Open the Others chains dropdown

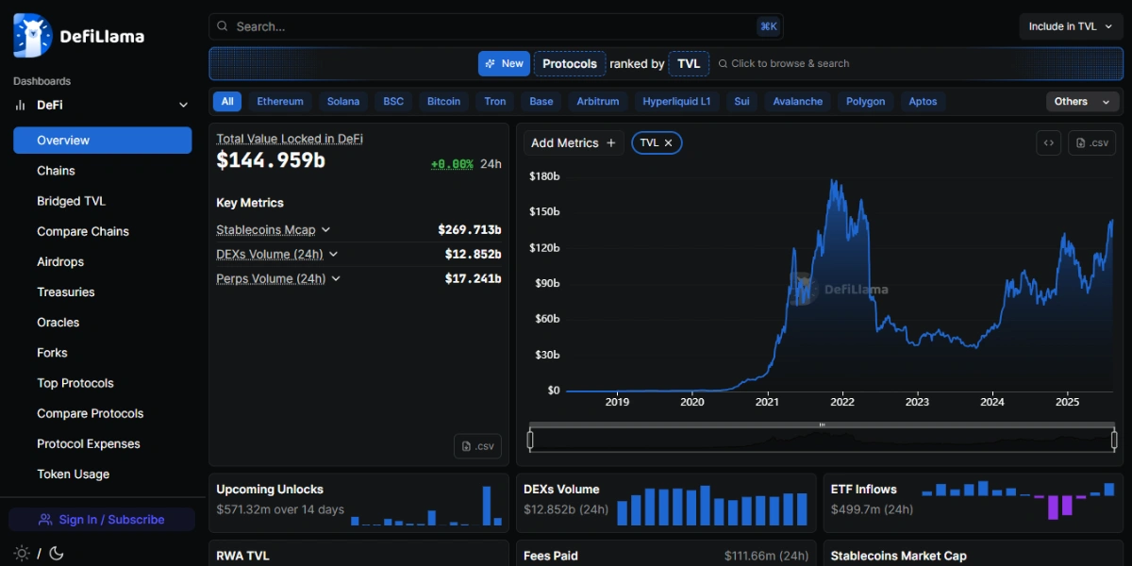pos(1083,101)
